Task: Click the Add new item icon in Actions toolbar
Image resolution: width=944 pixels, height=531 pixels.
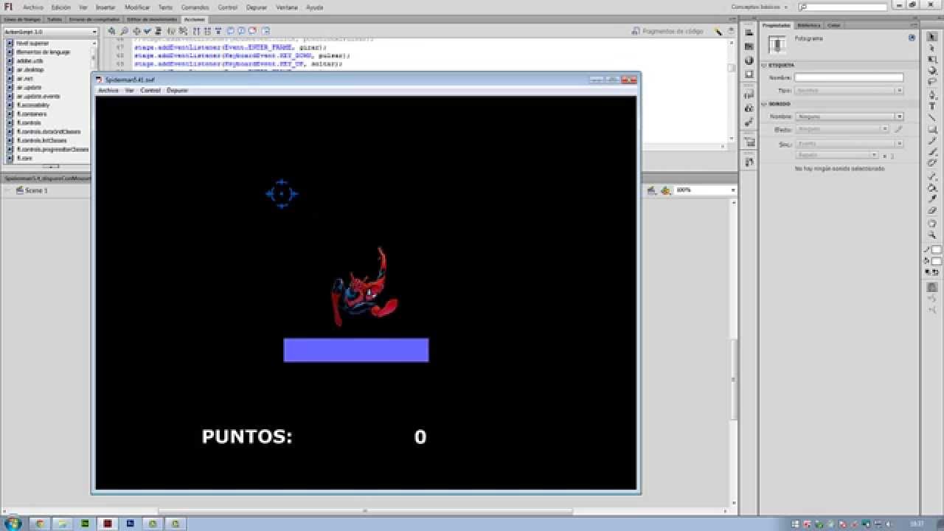Action: pos(112,32)
